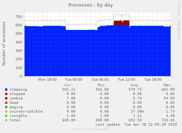Click the dark red zombie legend swatch
The width and height of the screenshot is (182, 133).
pyautogui.click(x=6, y=98)
